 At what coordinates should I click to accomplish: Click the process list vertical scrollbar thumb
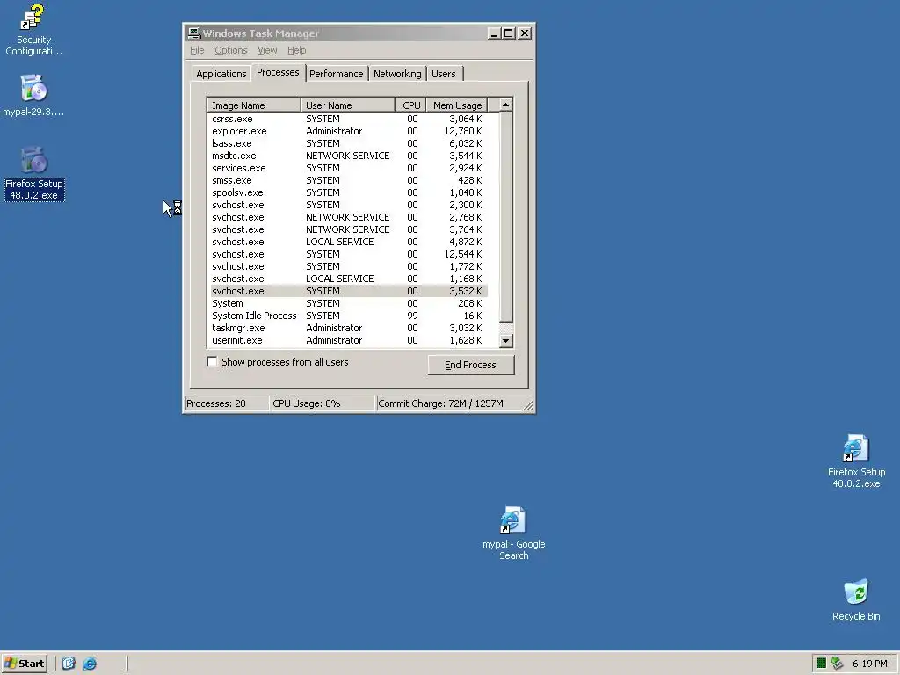(x=505, y=217)
